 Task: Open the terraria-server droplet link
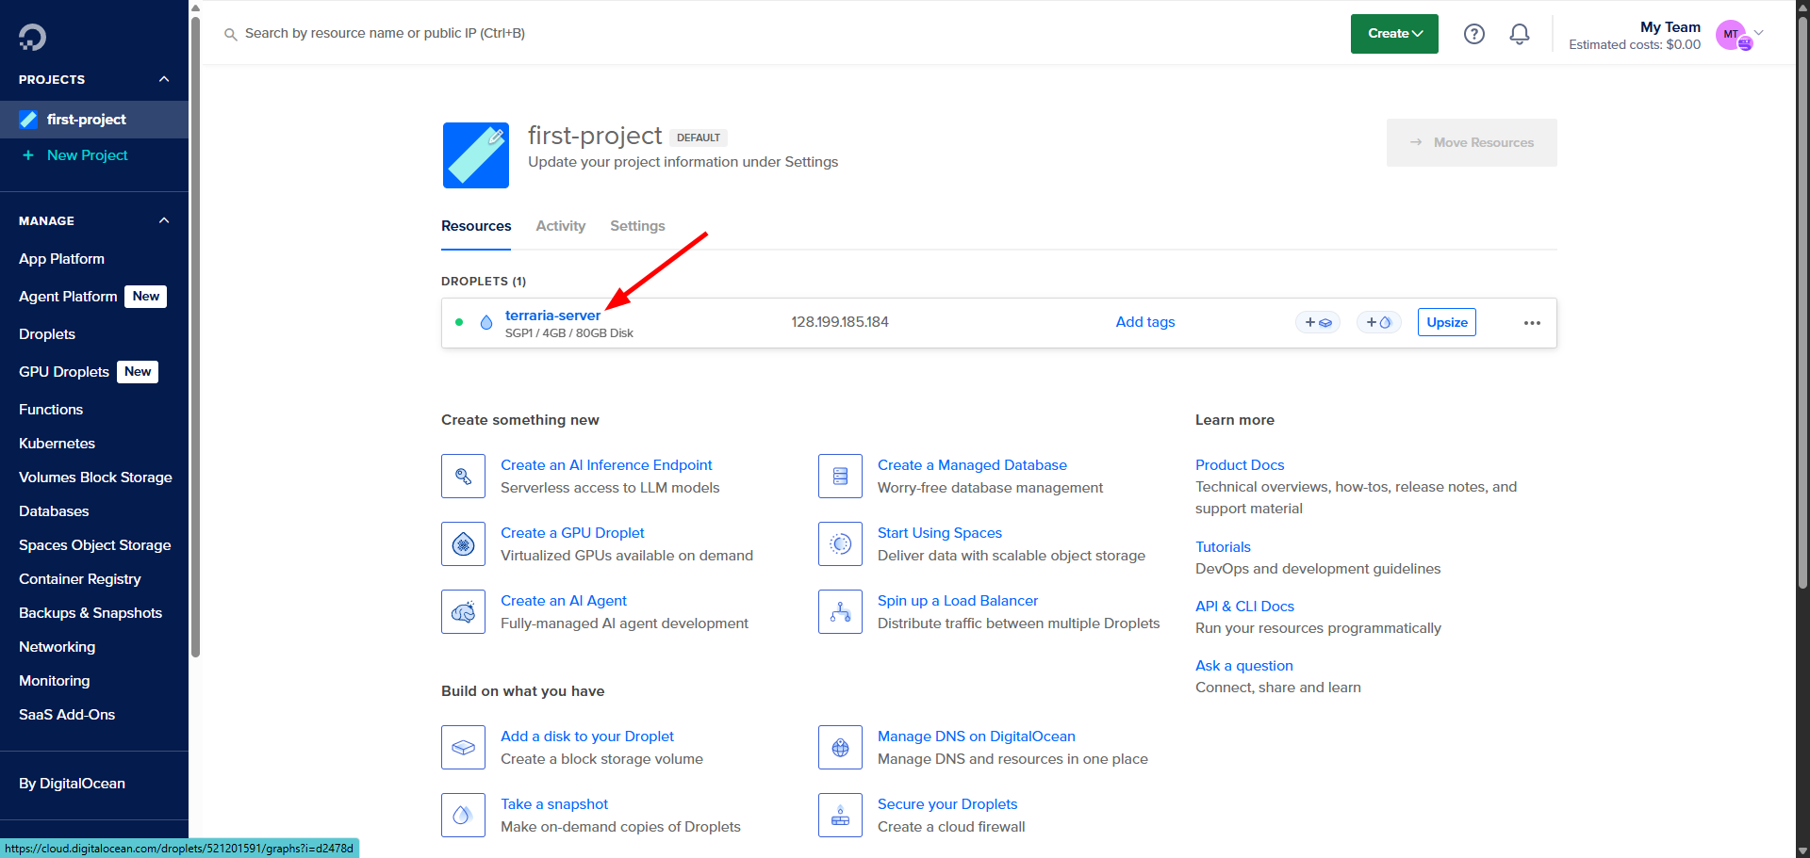[553, 315]
